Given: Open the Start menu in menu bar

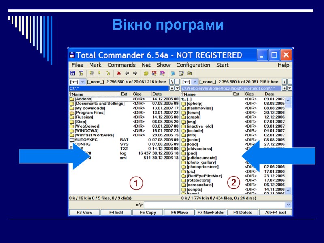Looking at the screenshot, I should 222,65.
